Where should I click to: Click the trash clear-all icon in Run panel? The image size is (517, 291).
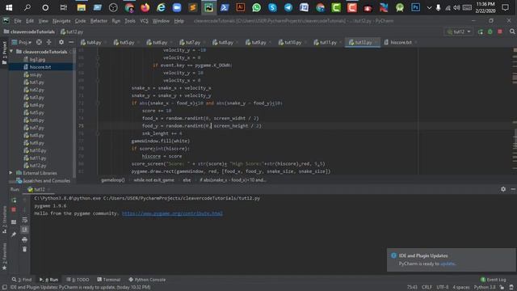tap(25, 249)
